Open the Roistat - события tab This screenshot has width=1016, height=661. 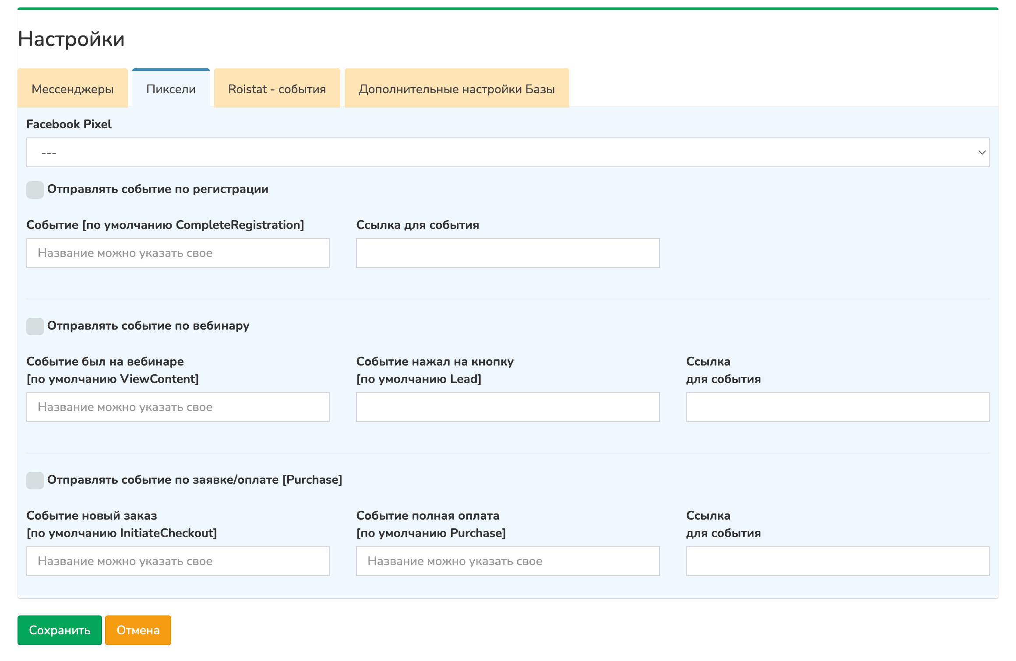coord(277,89)
